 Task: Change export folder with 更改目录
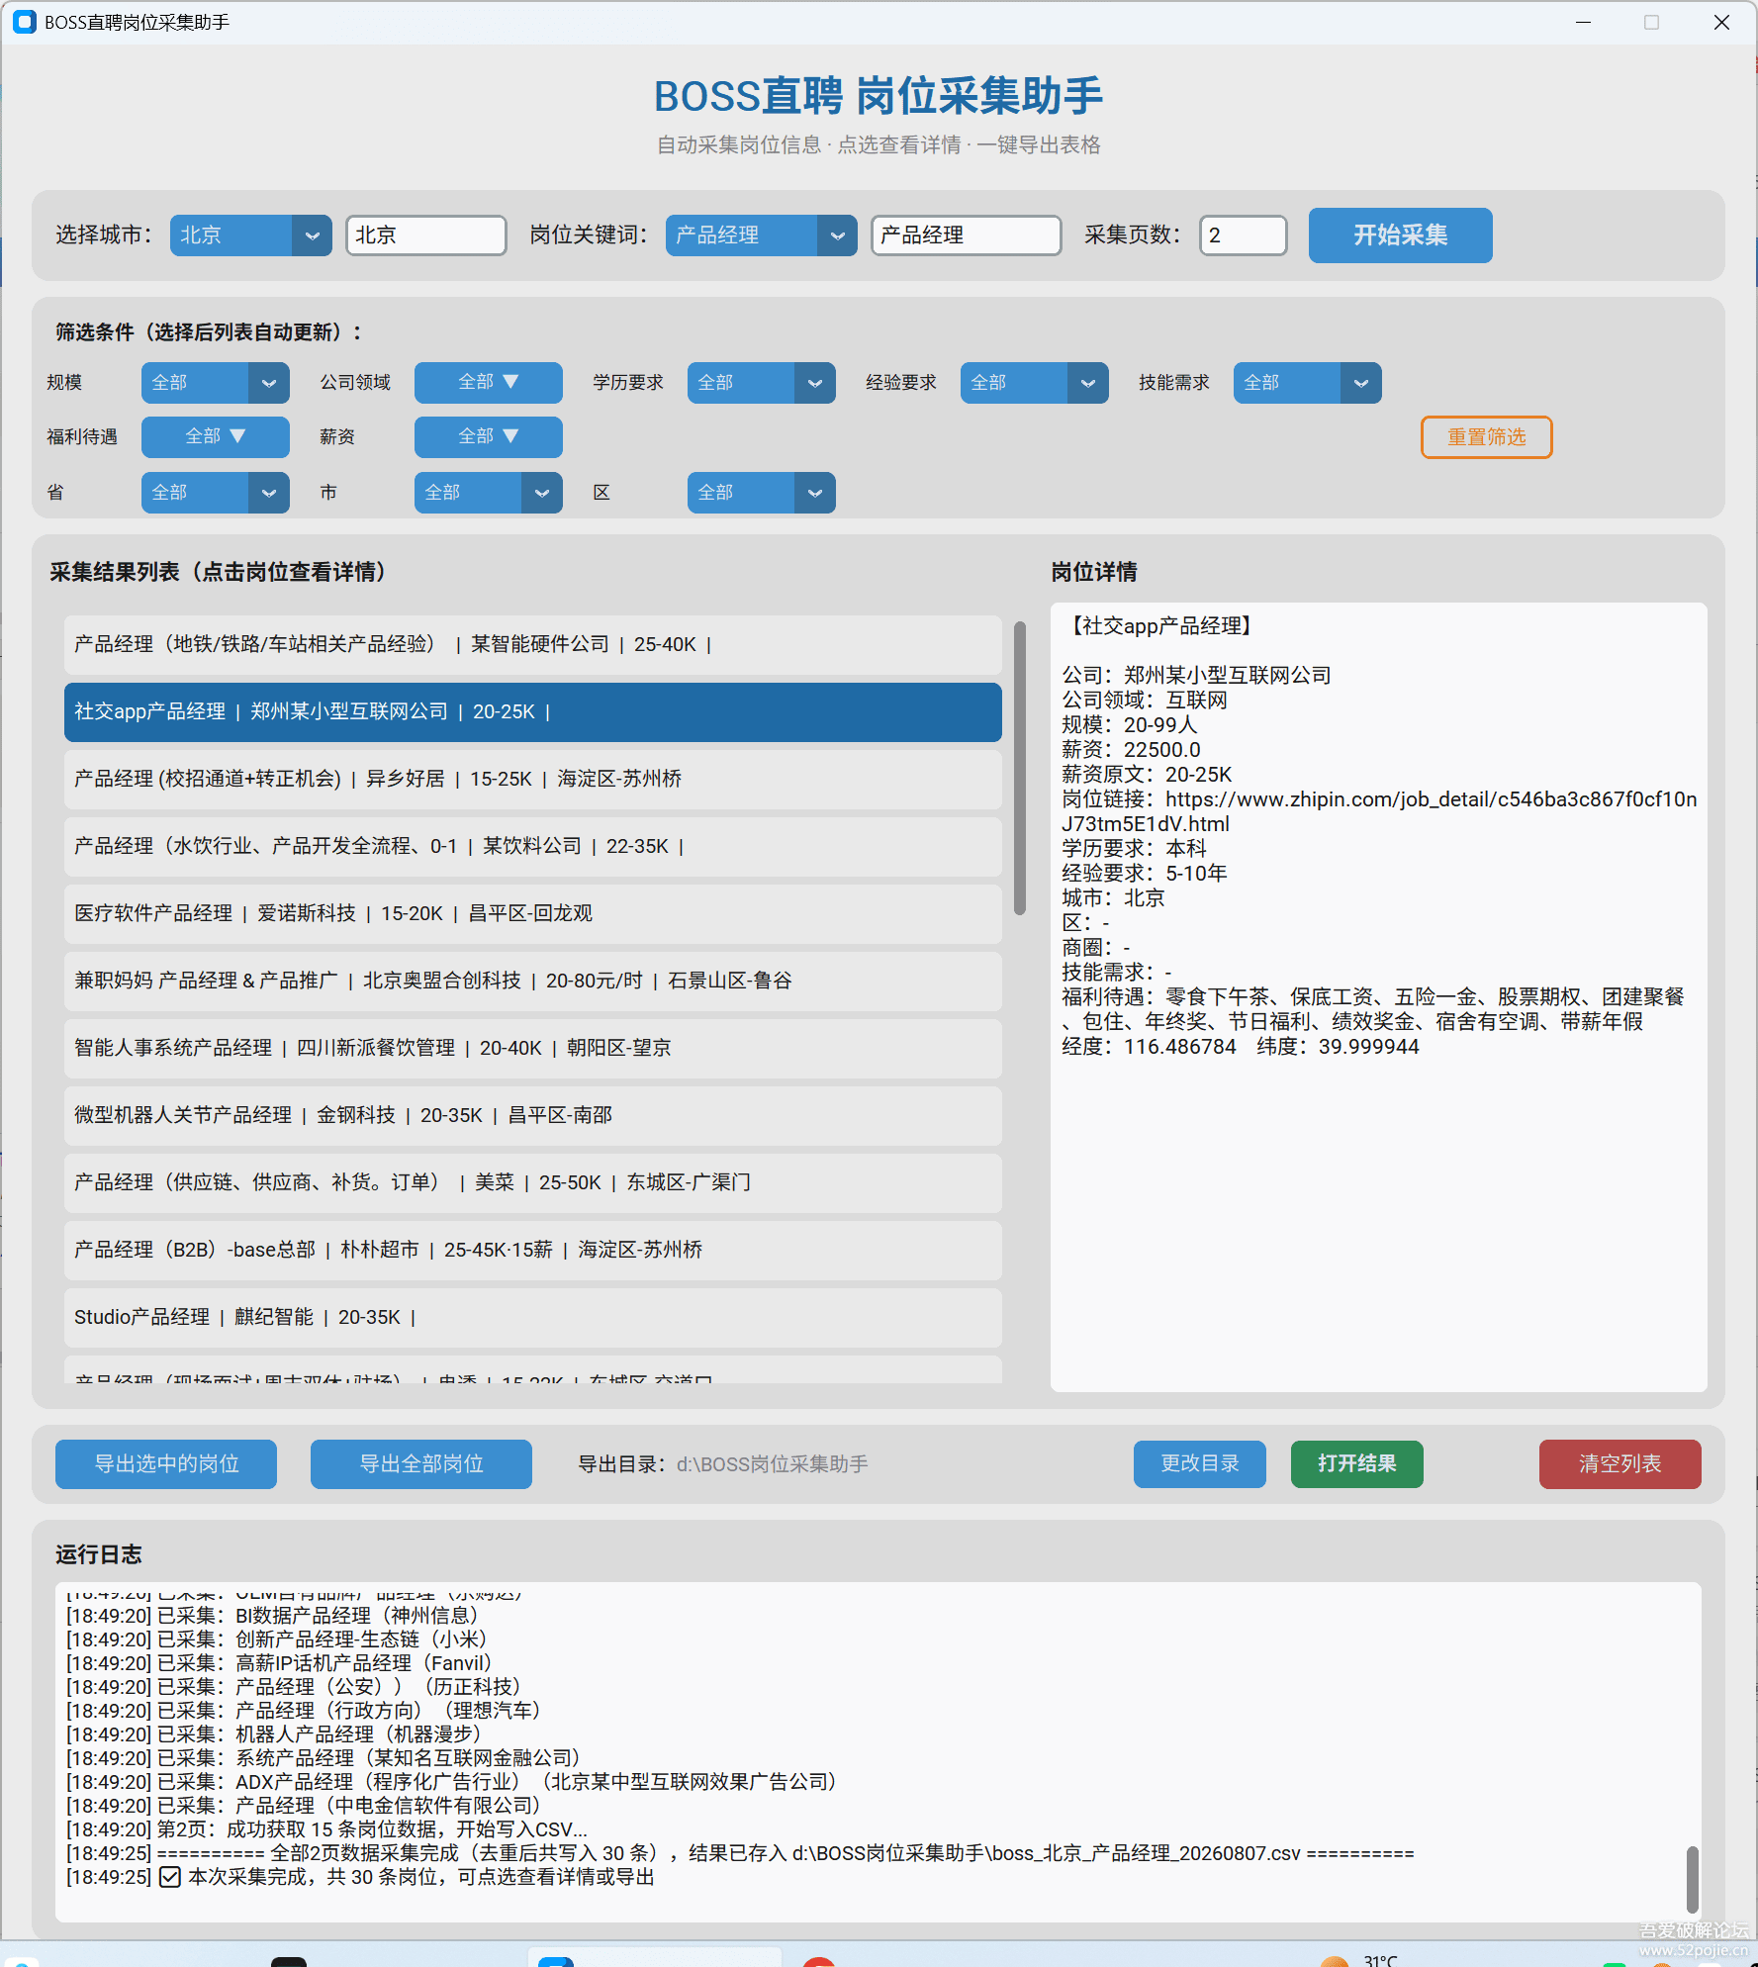1199,1464
